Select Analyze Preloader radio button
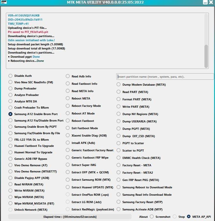Screen dimensions: 215x221 pos(10,95)
